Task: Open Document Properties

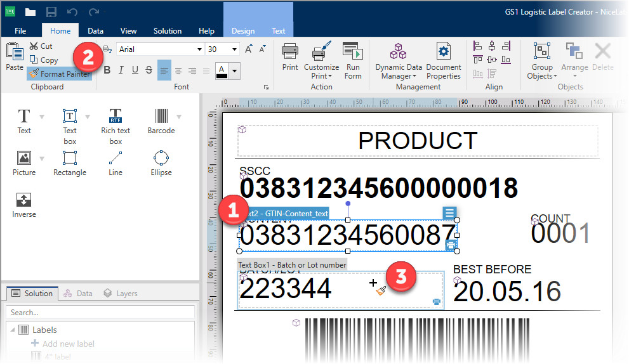Action: point(444,61)
